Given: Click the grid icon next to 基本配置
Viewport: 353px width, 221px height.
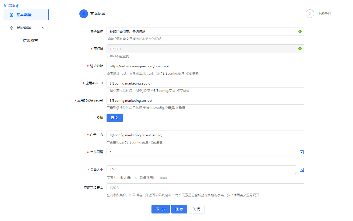Looking at the screenshot, I should coord(12,15).
